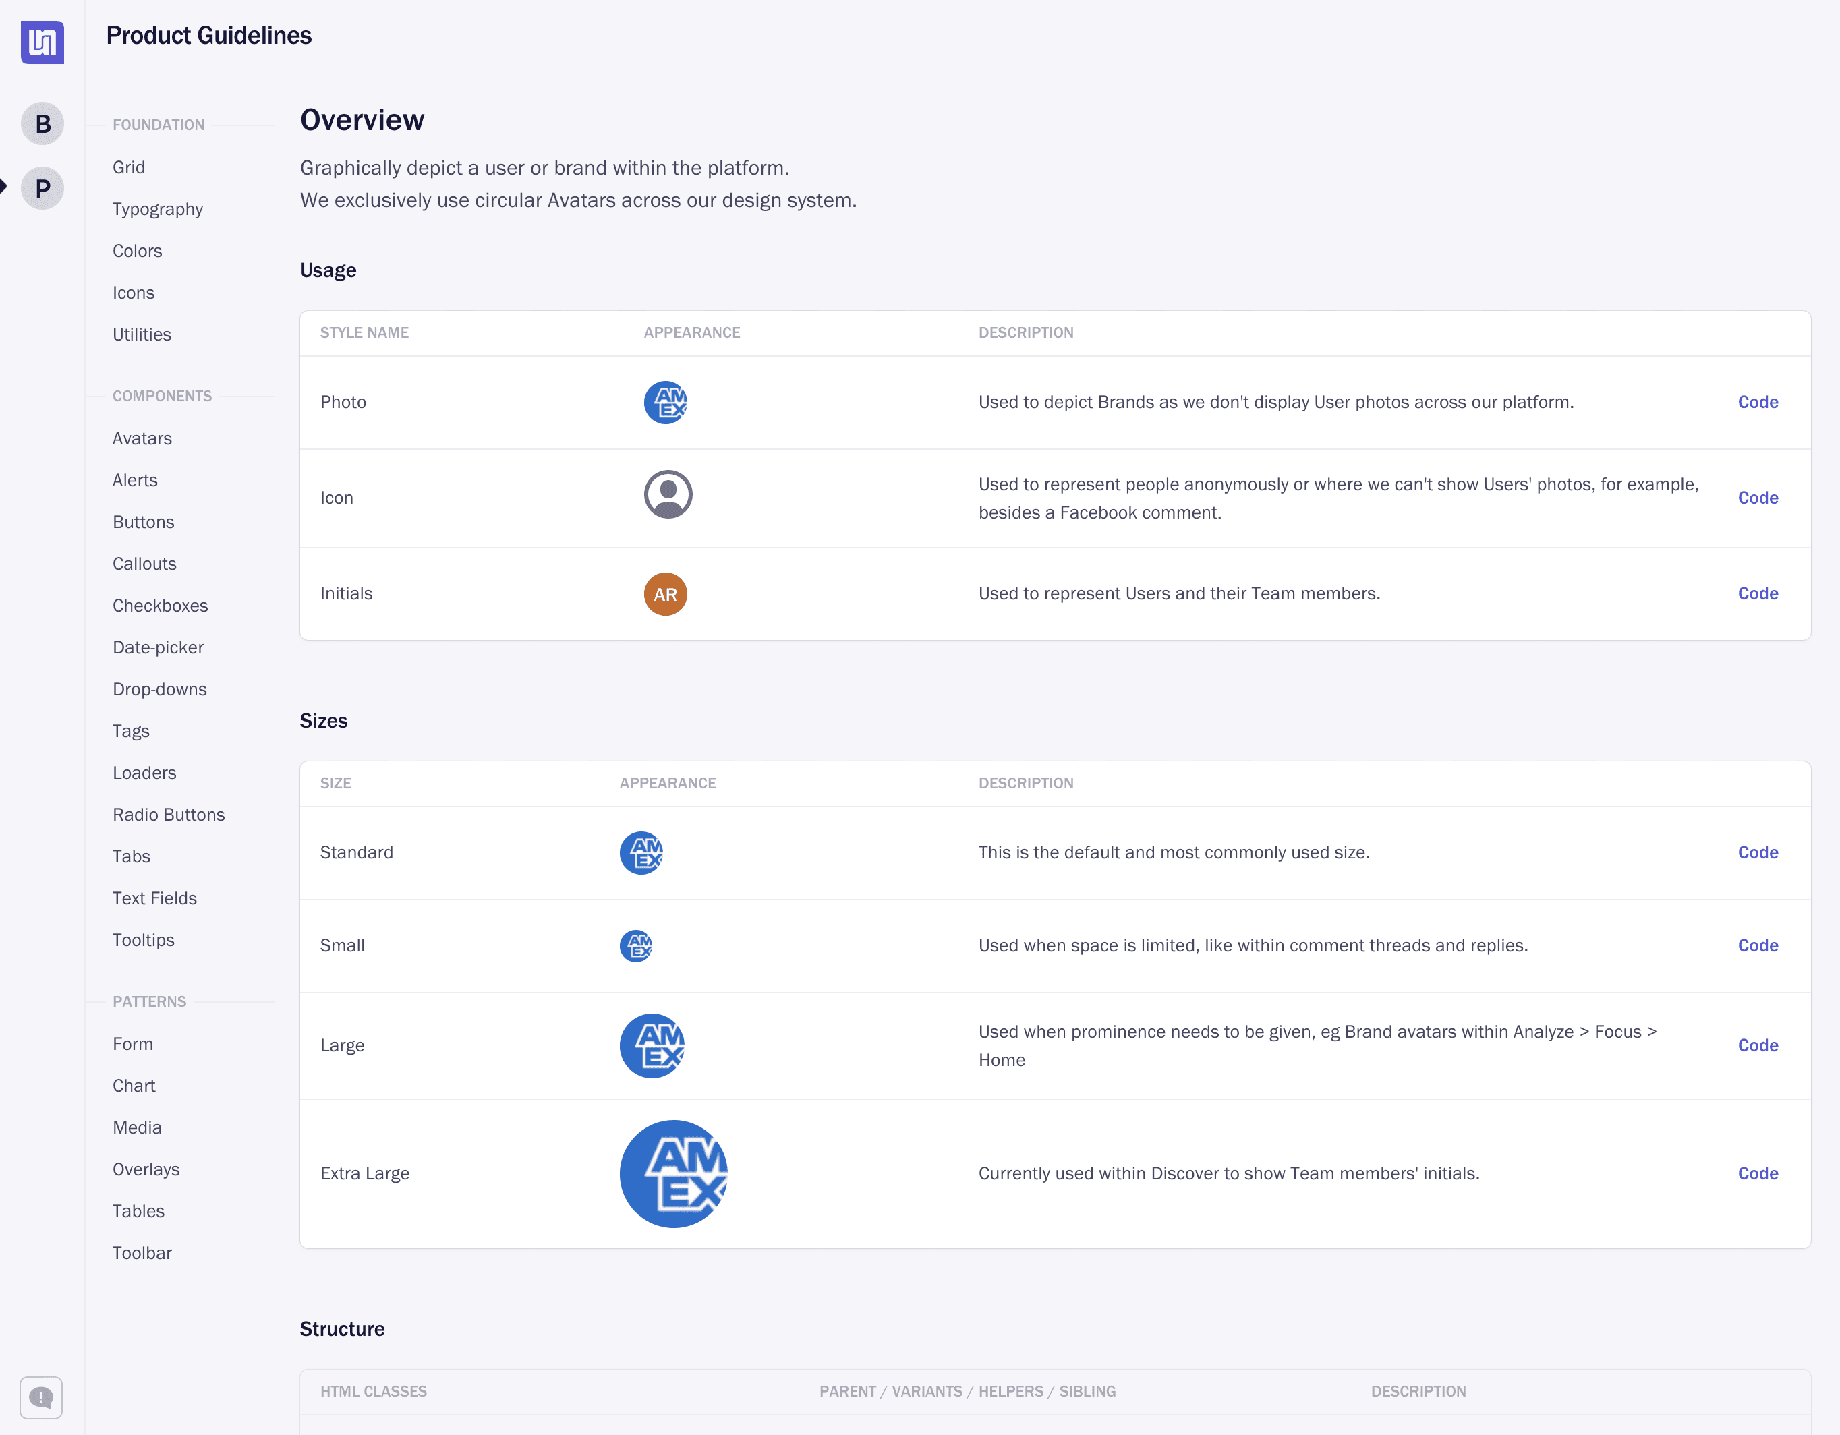This screenshot has height=1435, width=1840.
Task: Navigate to the Typography page
Action: [x=158, y=209]
